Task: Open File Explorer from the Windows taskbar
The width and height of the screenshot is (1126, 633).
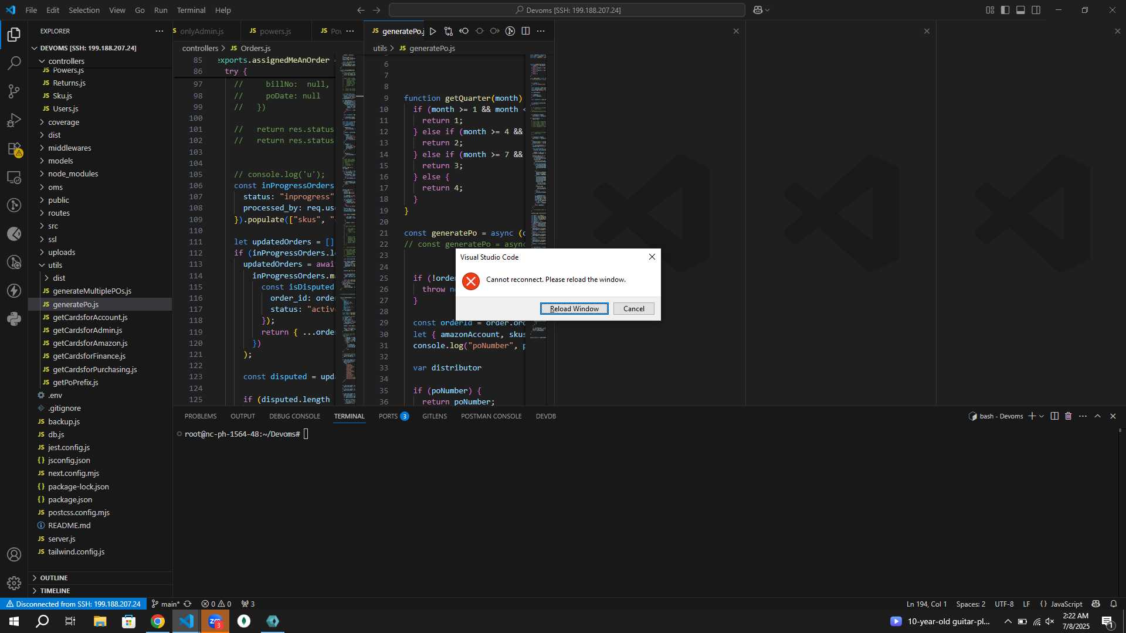Action: coord(100,621)
